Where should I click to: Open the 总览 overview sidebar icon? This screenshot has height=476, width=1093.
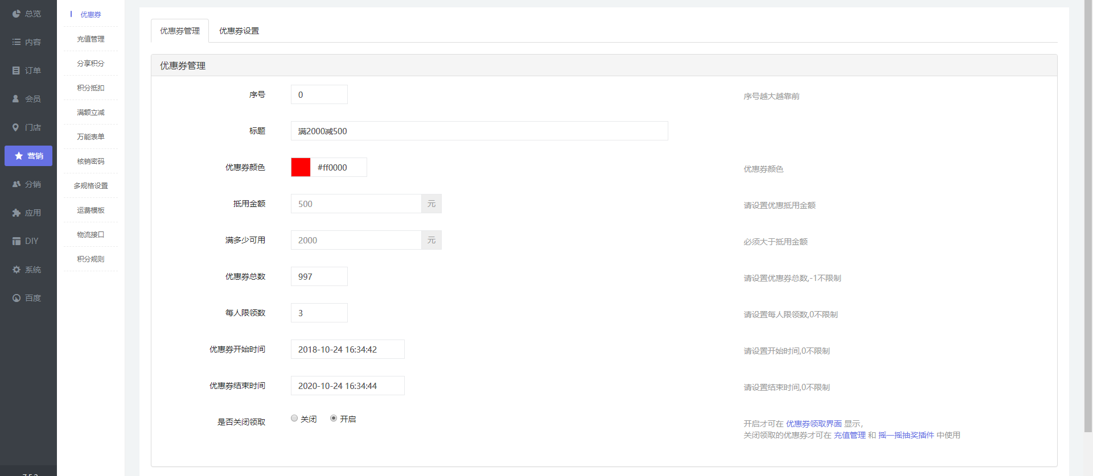[x=17, y=14]
